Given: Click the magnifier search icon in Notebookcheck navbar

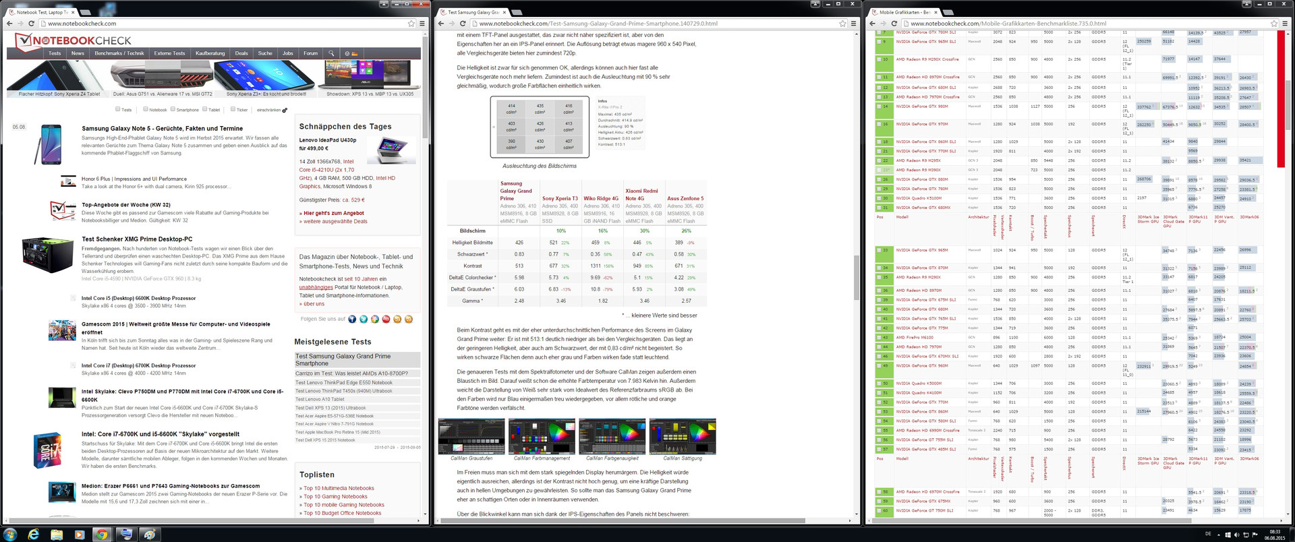Looking at the screenshot, I should point(331,53).
